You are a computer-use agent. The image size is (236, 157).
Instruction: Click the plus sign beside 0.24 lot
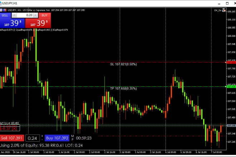click(42, 136)
